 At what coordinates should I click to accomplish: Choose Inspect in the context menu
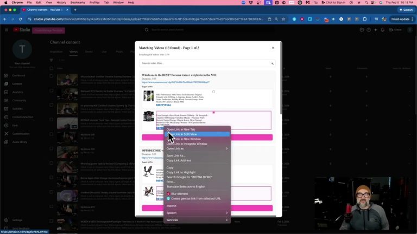(x=197, y=206)
